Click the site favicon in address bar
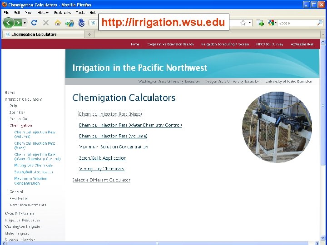The height and width of the screenshot is (245, 327). click(x=93, y=23)
